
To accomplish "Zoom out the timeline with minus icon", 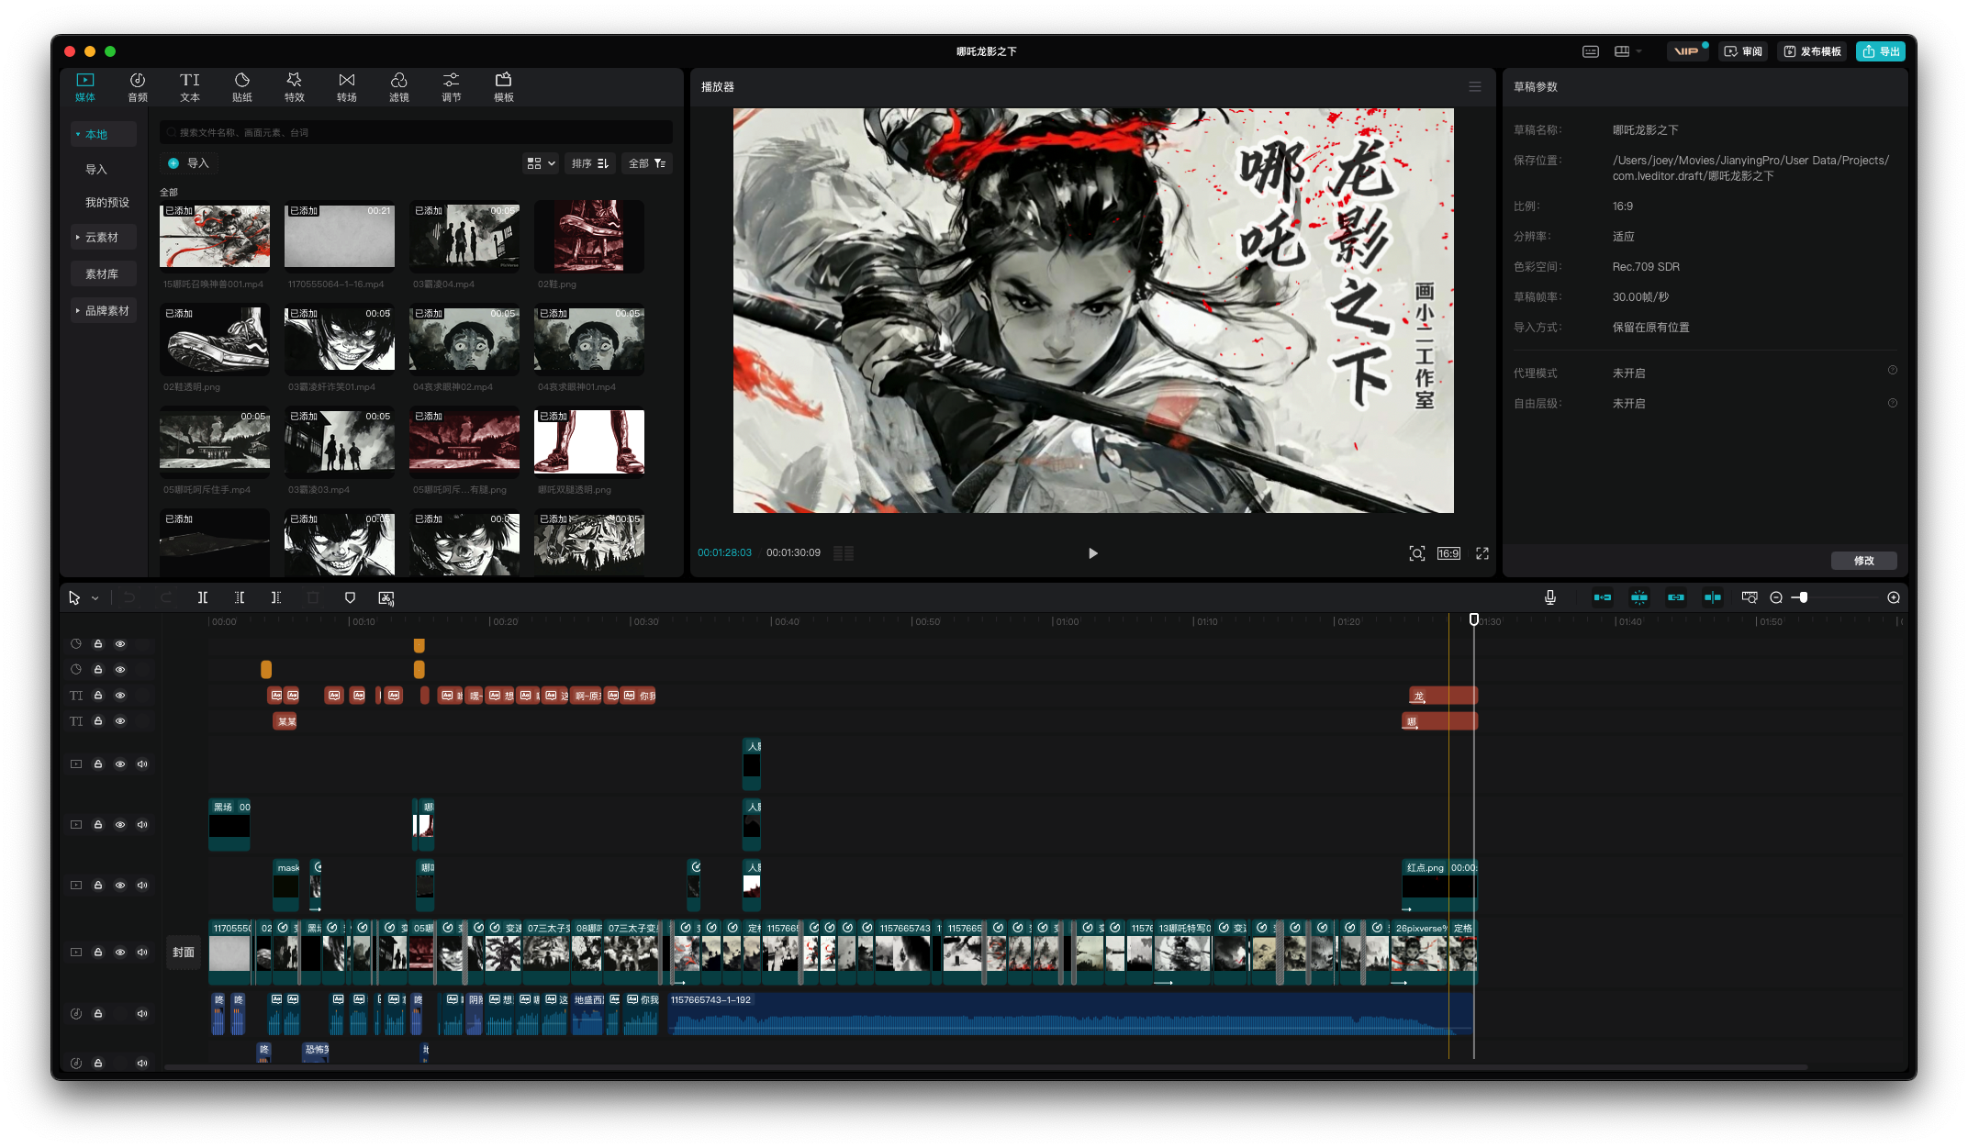I will pos(1776,597).
